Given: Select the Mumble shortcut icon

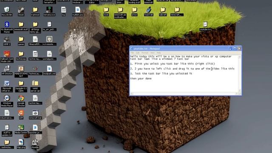Looking at the screenshot, I should 35,144.
